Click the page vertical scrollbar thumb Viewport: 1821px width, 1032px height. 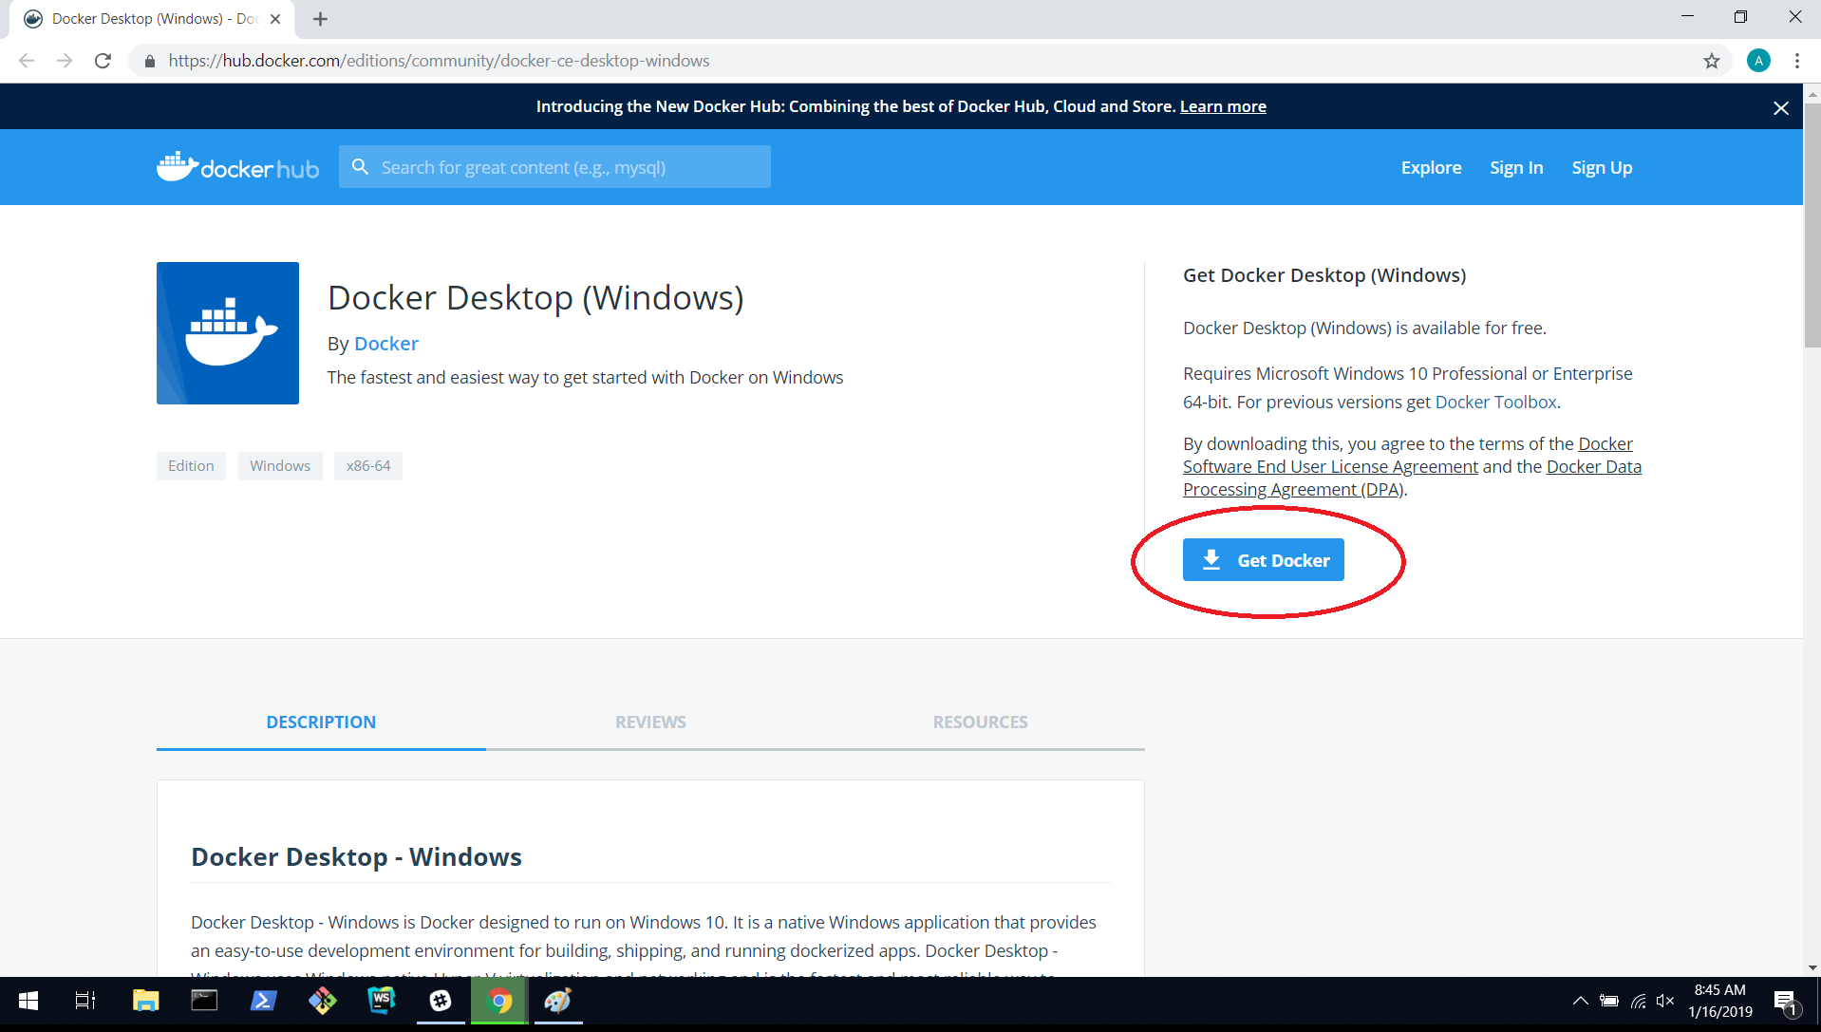click(x=1812, y=224)
